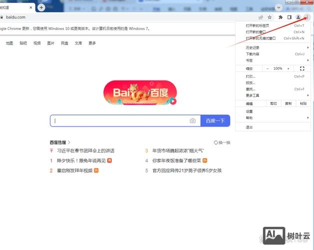Viewport: 314px width, 250px height.
Task: Open 贴吧 navigation link
Action: point(23,43)
